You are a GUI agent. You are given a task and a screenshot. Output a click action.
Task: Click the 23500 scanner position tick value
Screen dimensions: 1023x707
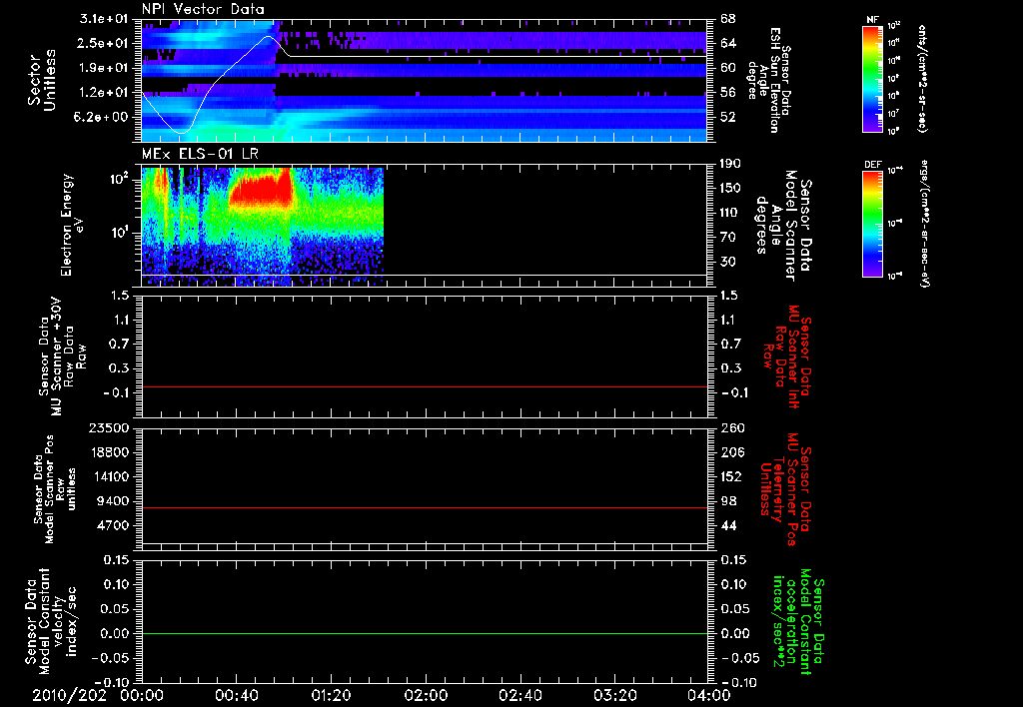point(108,428)
